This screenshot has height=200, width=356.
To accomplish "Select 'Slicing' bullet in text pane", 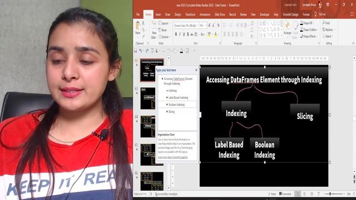I will tap(171, 112).
